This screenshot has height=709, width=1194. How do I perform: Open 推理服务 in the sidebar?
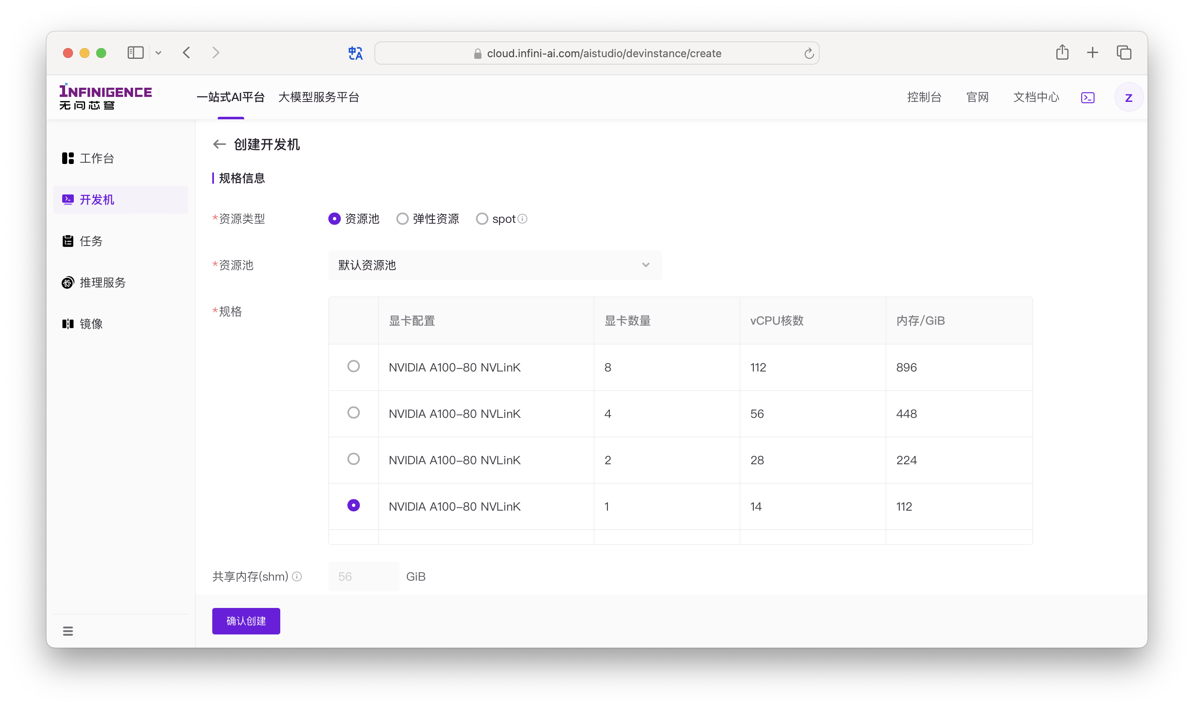point(121,282)
